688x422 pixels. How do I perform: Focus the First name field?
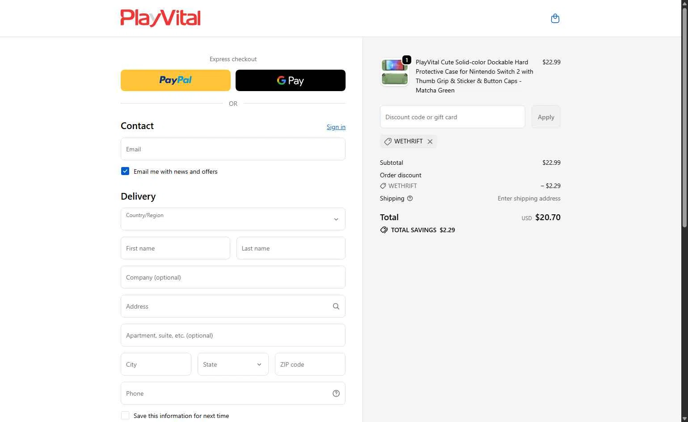[175, 248]
